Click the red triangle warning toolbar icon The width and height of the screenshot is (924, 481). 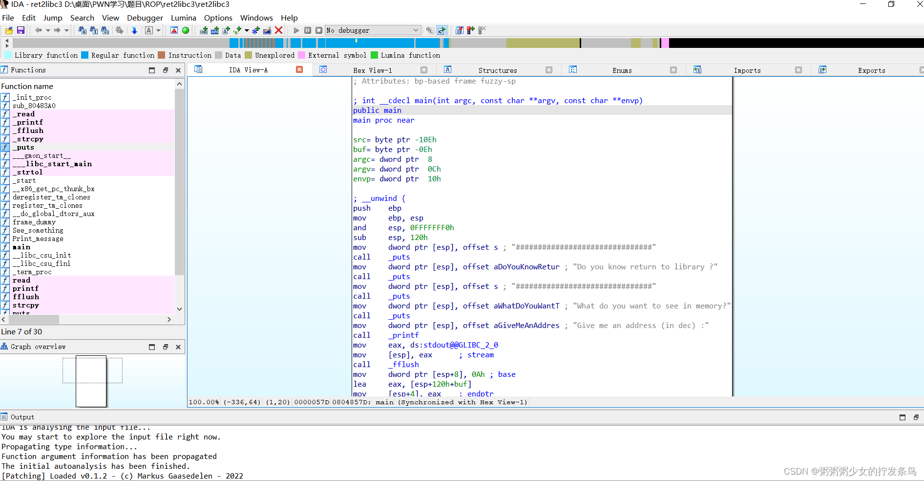174,30
